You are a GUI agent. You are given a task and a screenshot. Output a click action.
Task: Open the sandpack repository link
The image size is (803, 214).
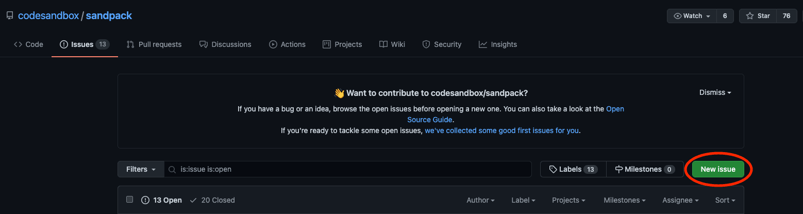pyautogui.click(x=109, y=15)
